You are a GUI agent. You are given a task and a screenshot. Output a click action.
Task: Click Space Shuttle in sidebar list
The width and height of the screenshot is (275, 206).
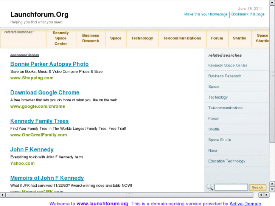click(x=219, y=140)
